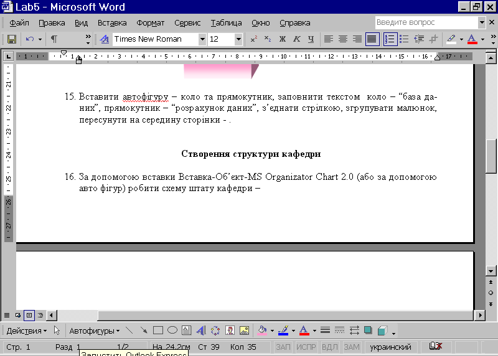Open the Автофигуры menu

coord(95,331)
